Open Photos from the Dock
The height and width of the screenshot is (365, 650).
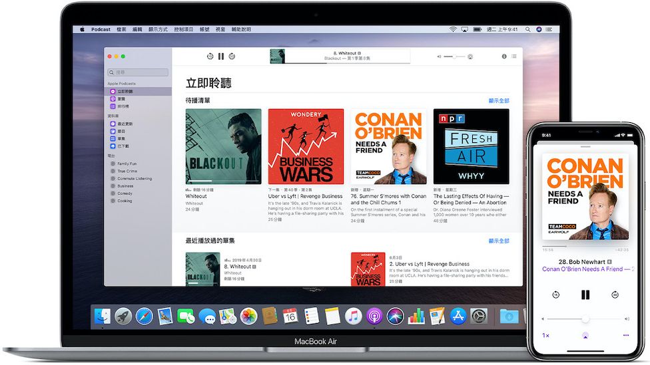point(248,316)
